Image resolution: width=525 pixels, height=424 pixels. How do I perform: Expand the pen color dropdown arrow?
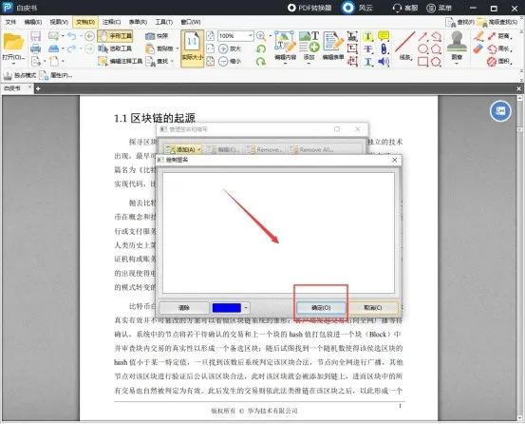click(246, 308)
